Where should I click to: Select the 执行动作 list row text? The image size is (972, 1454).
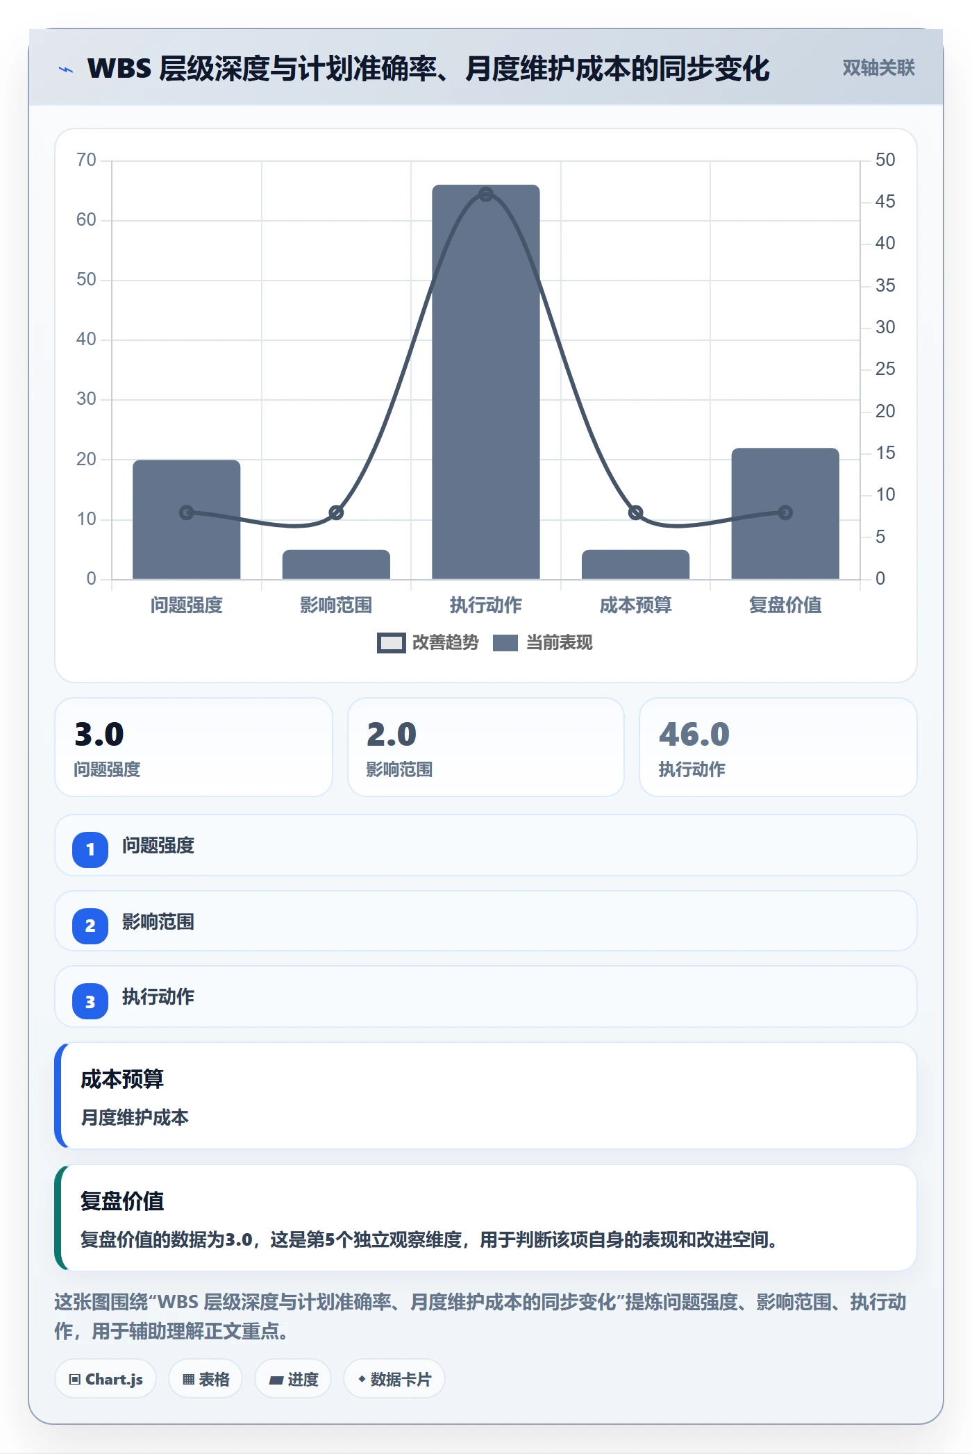tap(158, 997)
